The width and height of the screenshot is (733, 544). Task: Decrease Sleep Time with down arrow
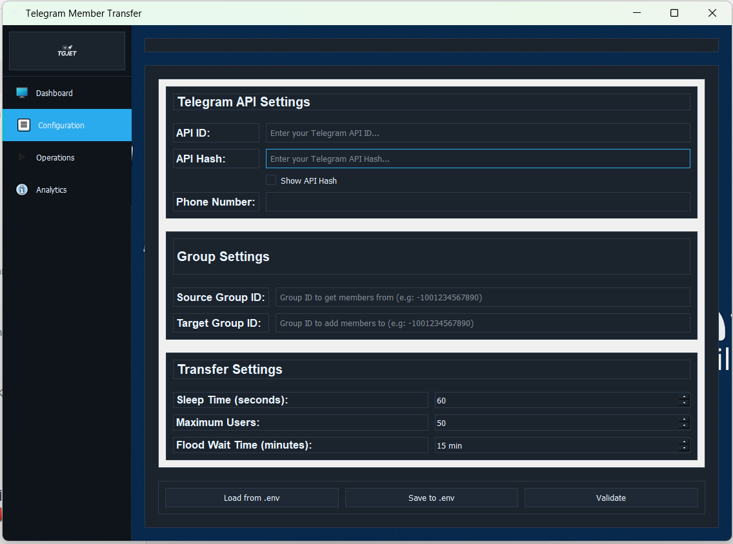pyautogui.click(x=685, y=403)
